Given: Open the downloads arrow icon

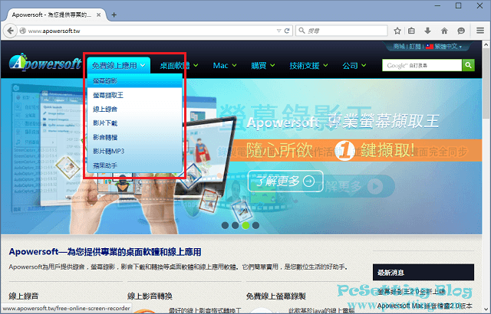Looking at the screenshot, I should pos(427,31).
